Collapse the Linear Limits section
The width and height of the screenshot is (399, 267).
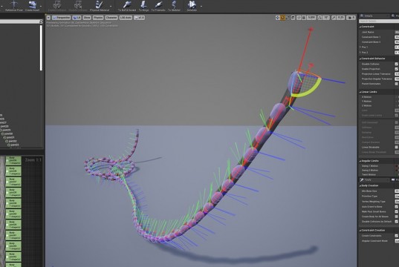360,92
